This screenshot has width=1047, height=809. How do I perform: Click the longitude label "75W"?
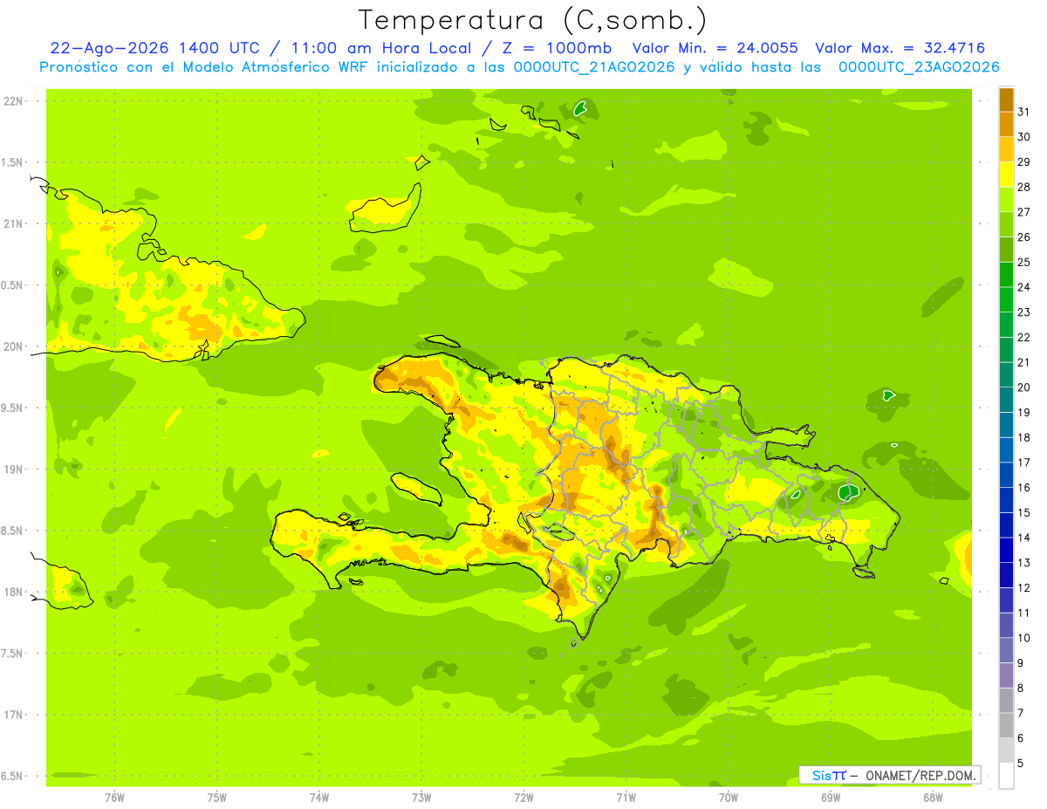coord(217,797)
